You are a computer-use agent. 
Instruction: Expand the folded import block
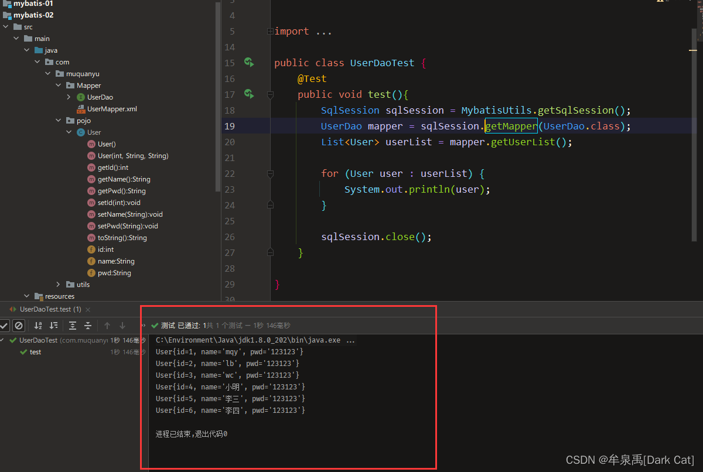pos(269,31)
